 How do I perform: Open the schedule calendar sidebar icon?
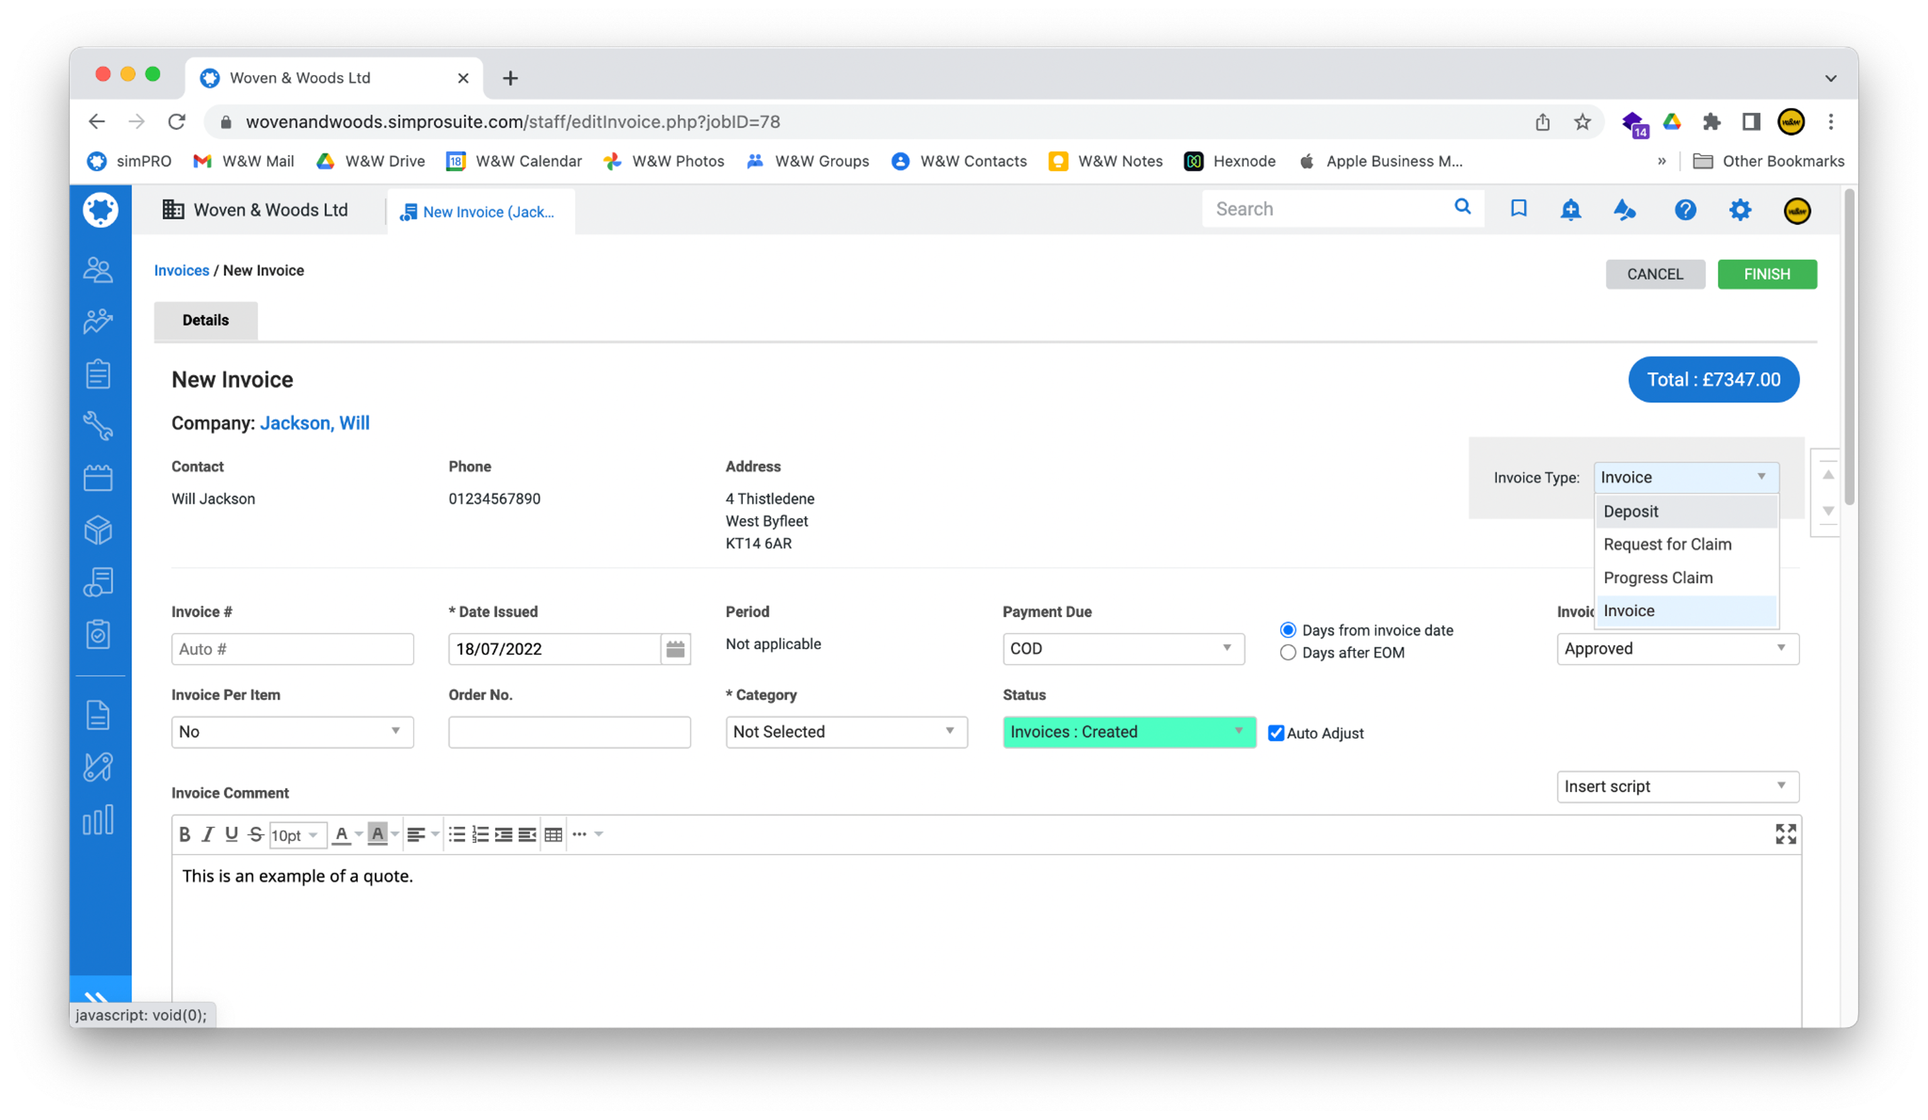(x=98, y=478)
